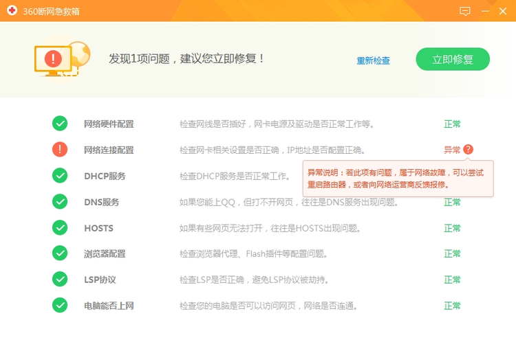This screenshot has width=516, height=340.
Task: Click the 发现1项问题 headline message
Action: [x=186, y=58]
